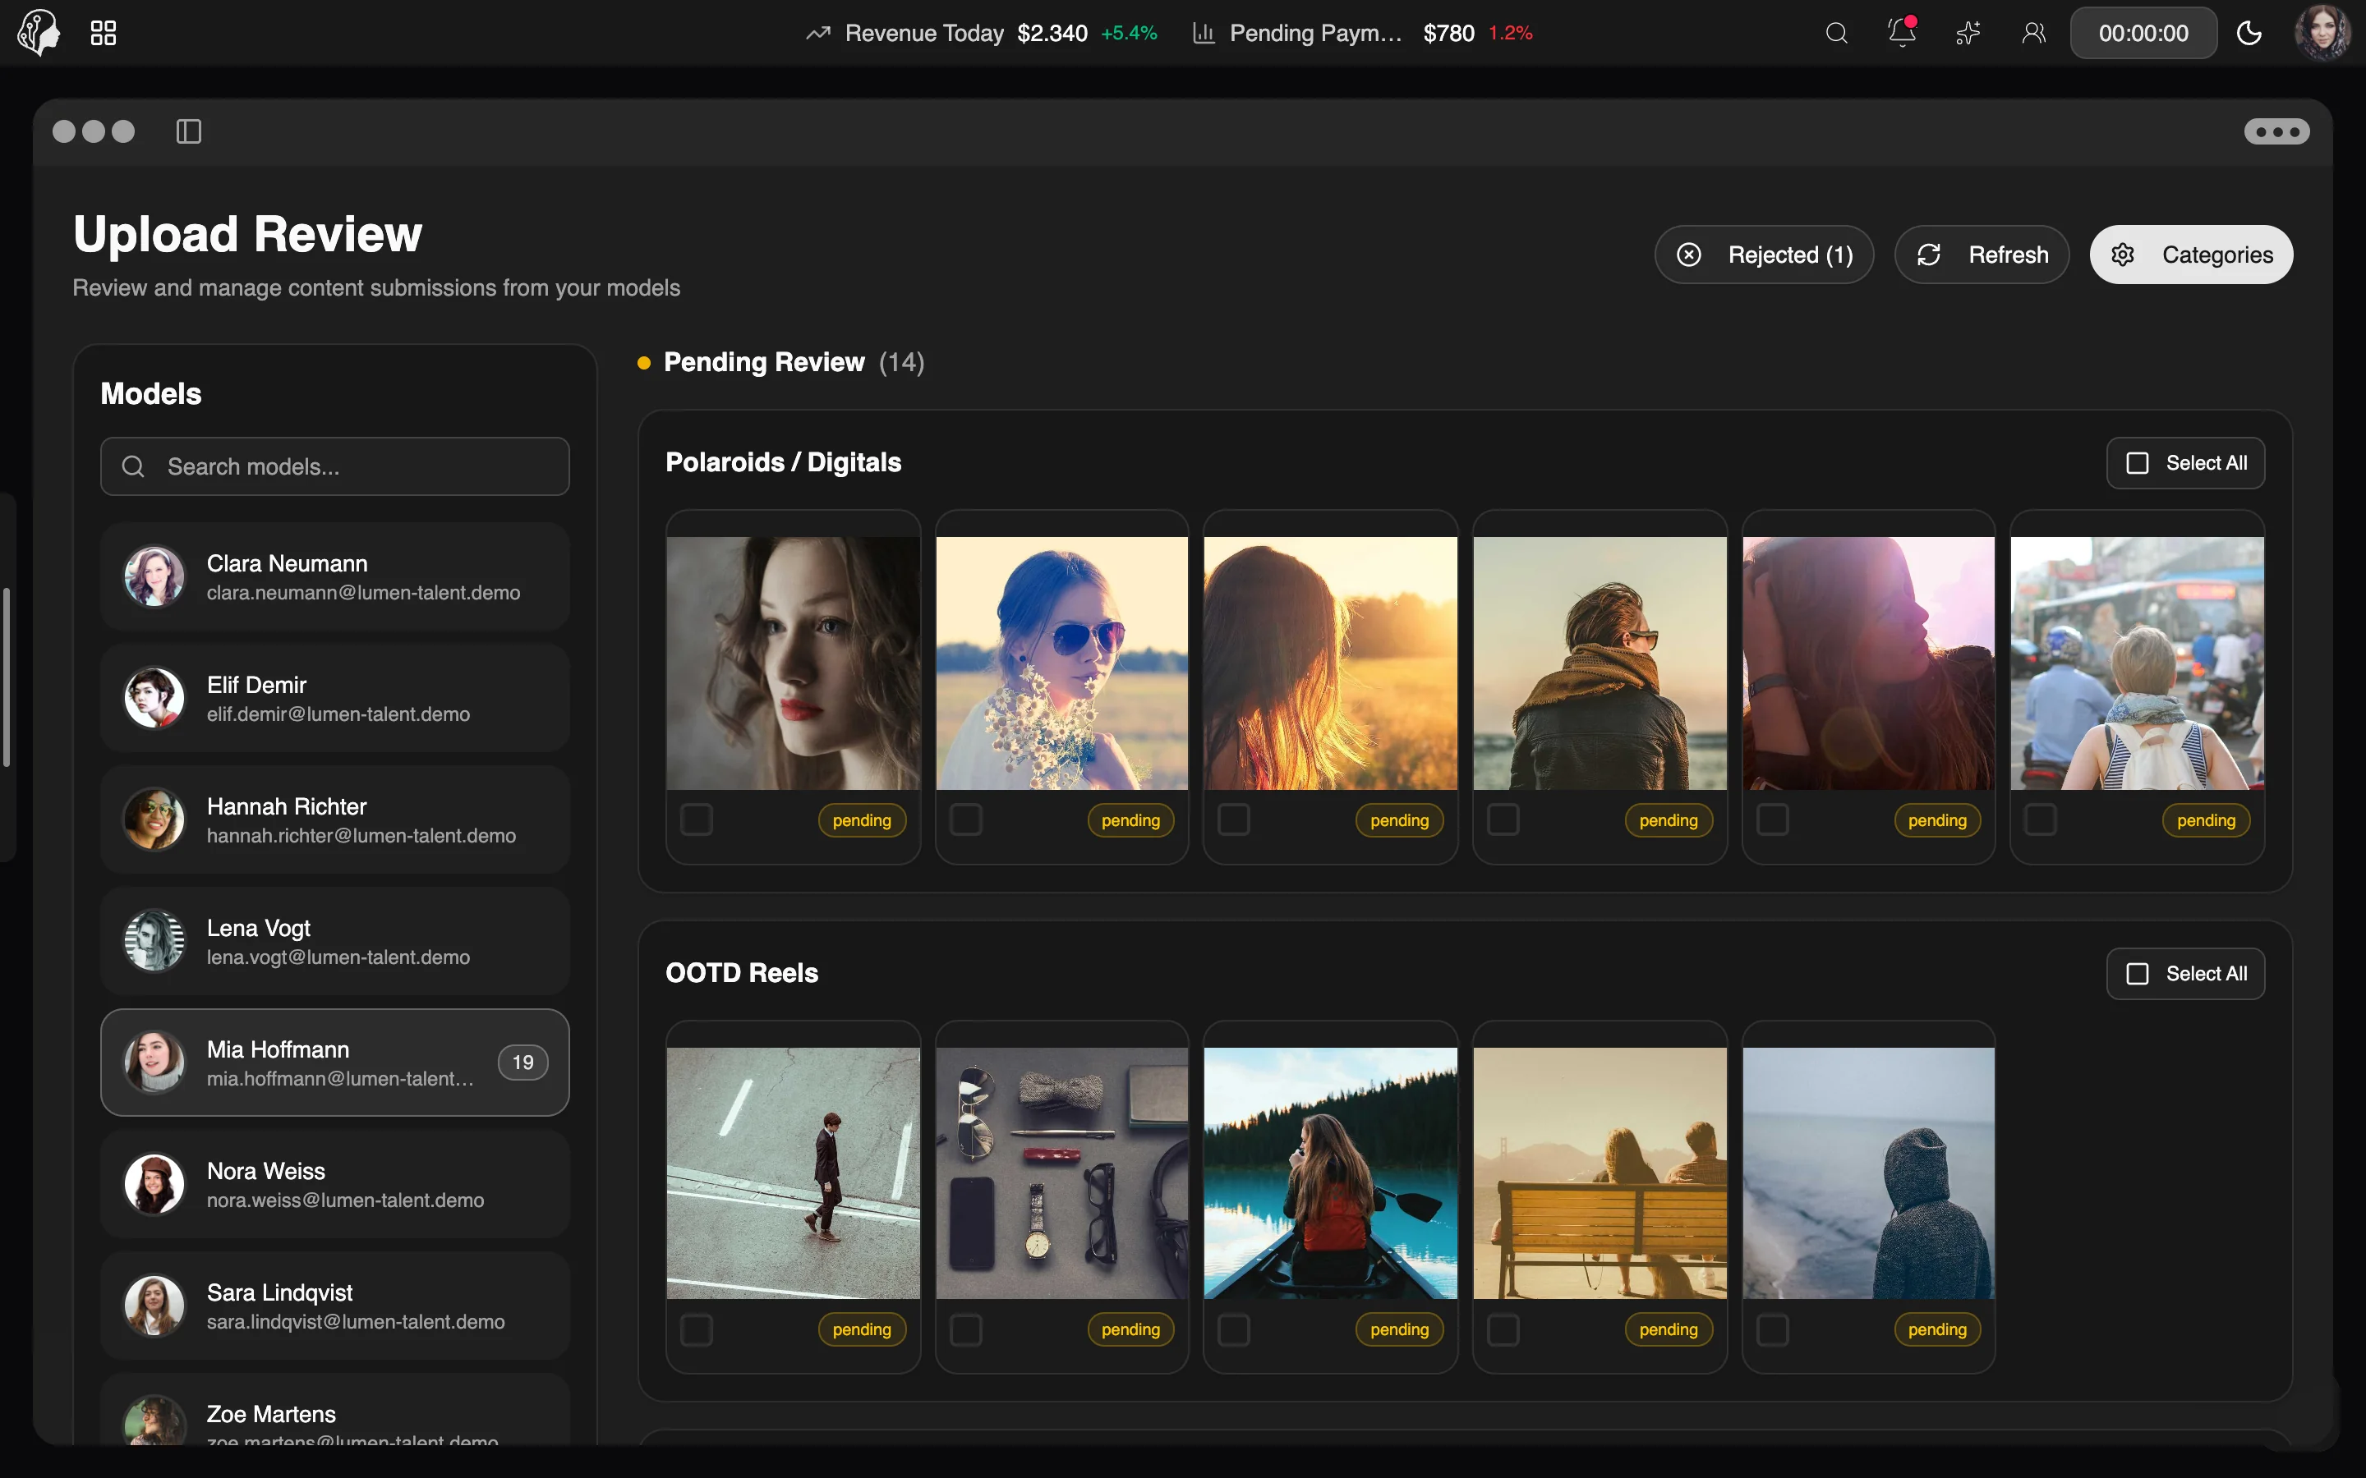Open search from top bar magnifier
This screenshot has width=2366, height=1478.
tap(1836, 33)
